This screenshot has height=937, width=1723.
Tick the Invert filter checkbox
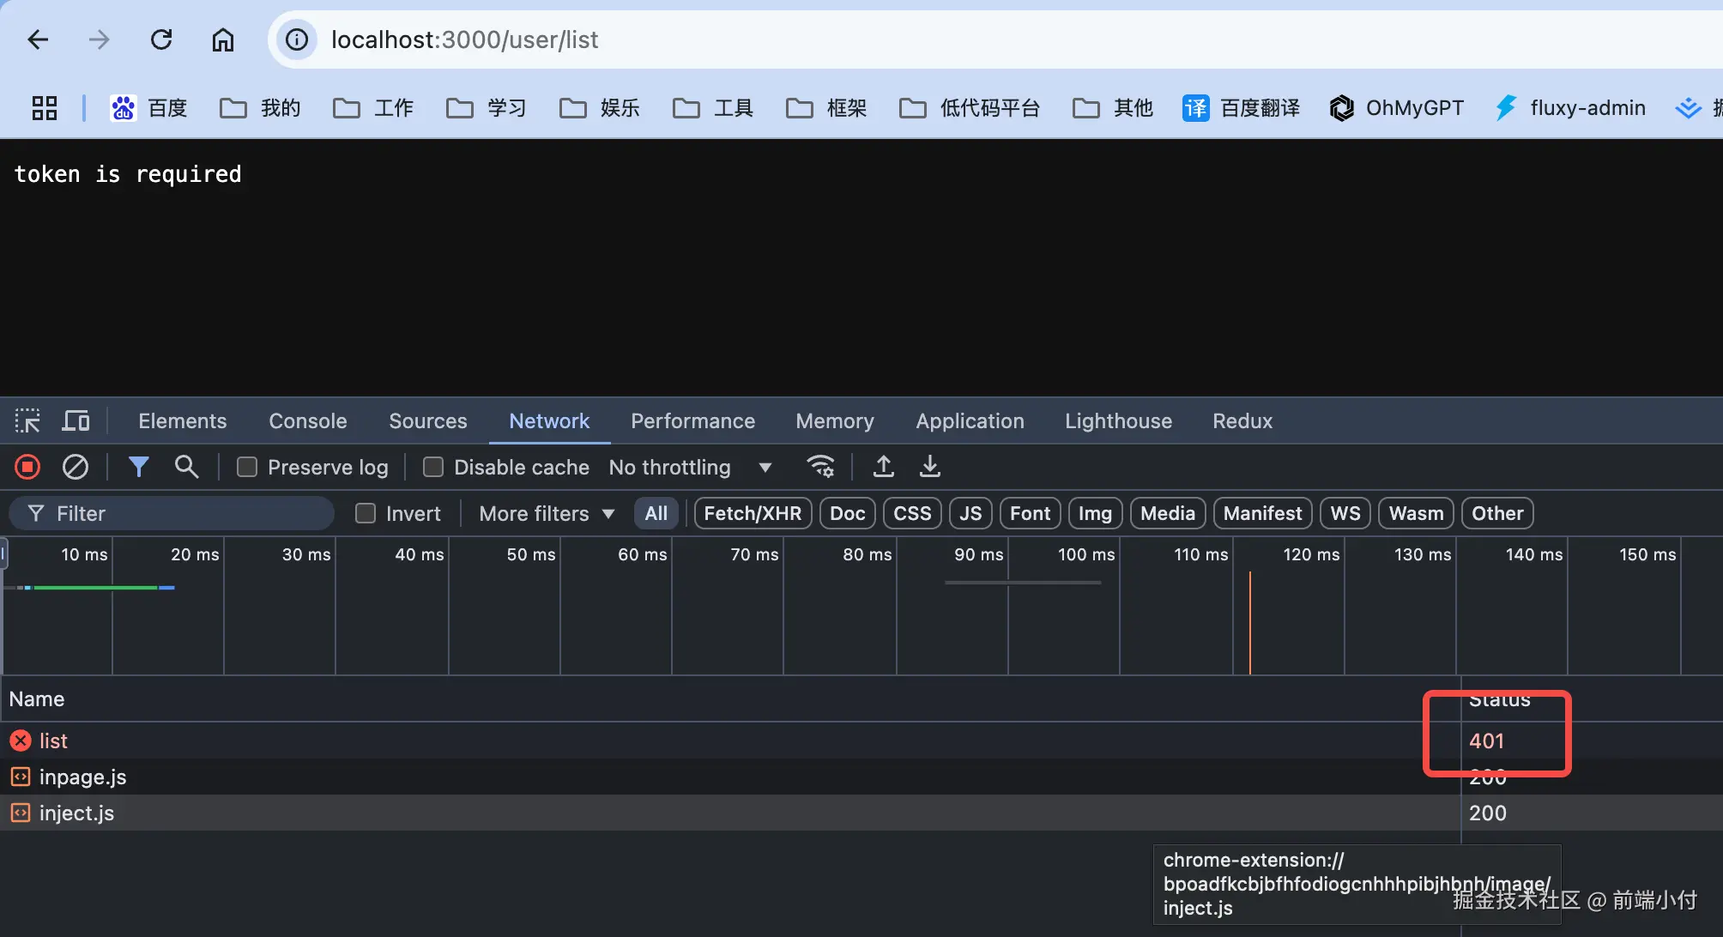tap(366, 513)
